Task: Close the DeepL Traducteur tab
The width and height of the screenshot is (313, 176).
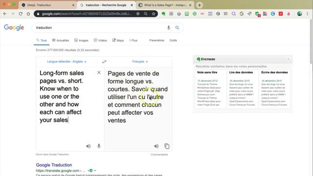Action: click(73, 5)
